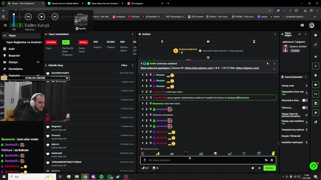Click the trash icon under Sohbet header
Image resolution: width=321 pixels, height=180 pixels.
click(162, 41)
